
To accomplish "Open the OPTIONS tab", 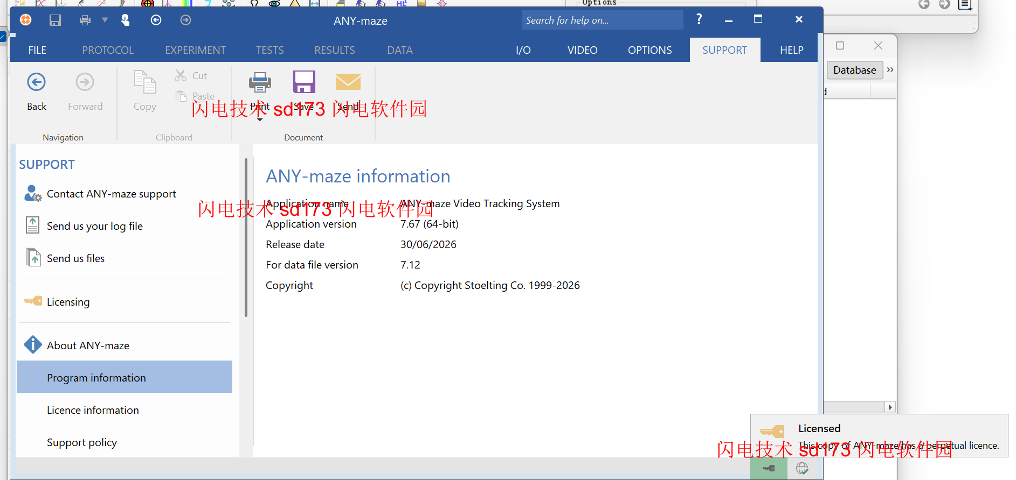I will (649, 50).
